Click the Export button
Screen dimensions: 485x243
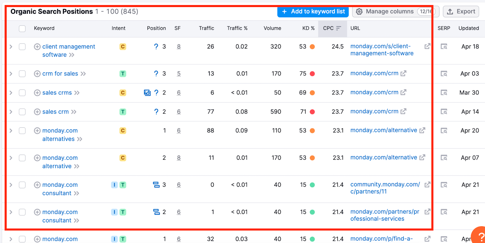(x=461, y=12)
